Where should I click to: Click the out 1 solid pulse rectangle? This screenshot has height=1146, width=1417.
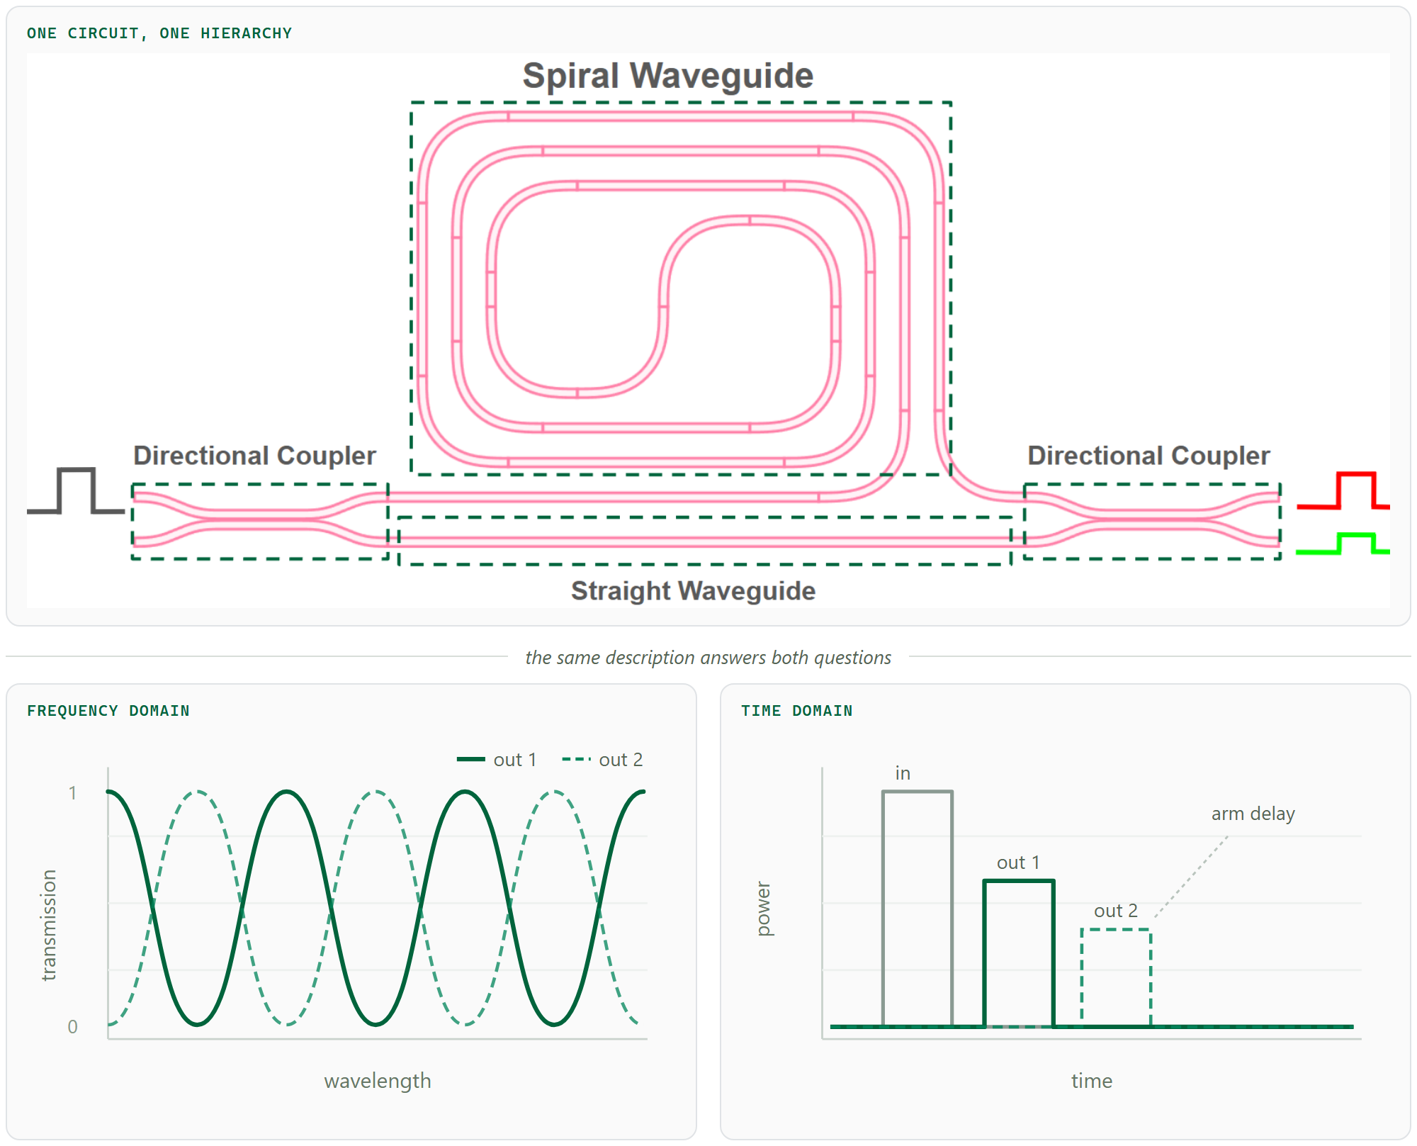tap(1019, 953)
